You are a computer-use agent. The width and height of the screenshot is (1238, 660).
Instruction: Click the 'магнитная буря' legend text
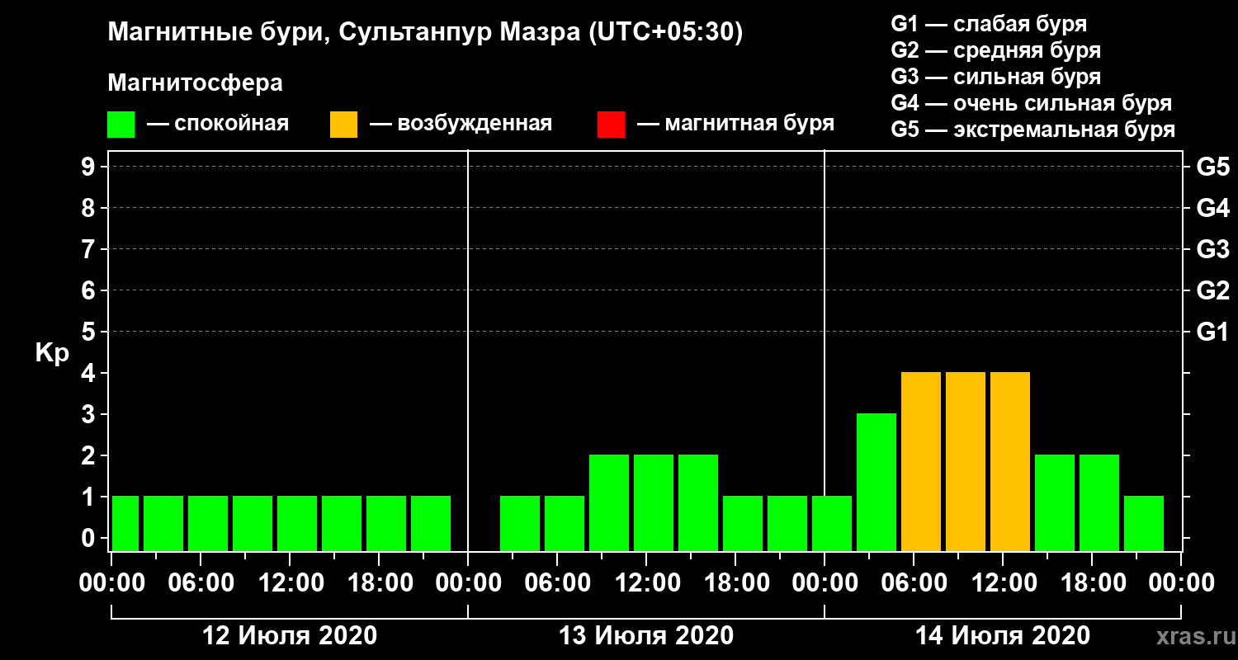point(749,125)
